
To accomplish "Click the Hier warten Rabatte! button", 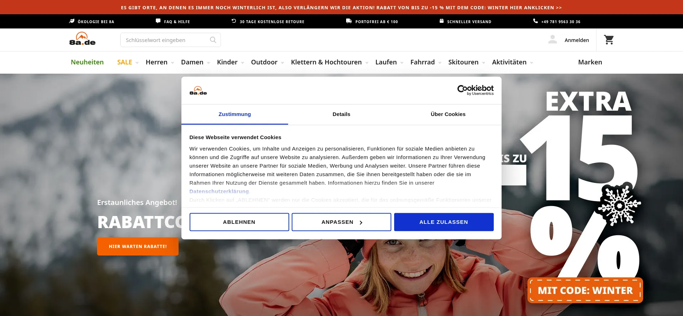I will (138, 246).
